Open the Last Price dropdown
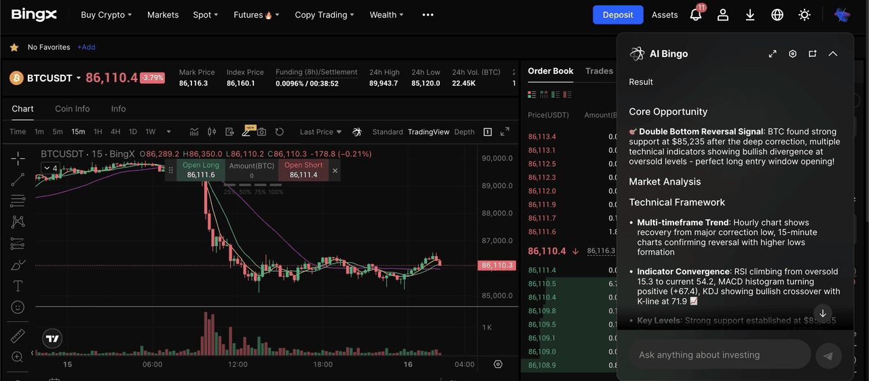The width and height of the screenshot is (869, 381). coord(321,132)
